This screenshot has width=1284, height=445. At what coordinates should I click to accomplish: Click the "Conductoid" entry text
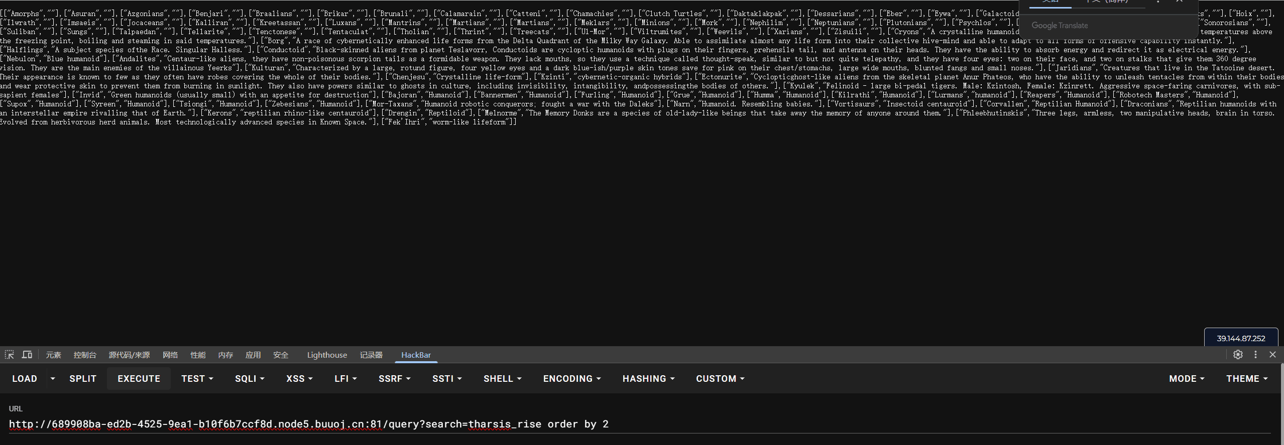click(x=286, y=50)
